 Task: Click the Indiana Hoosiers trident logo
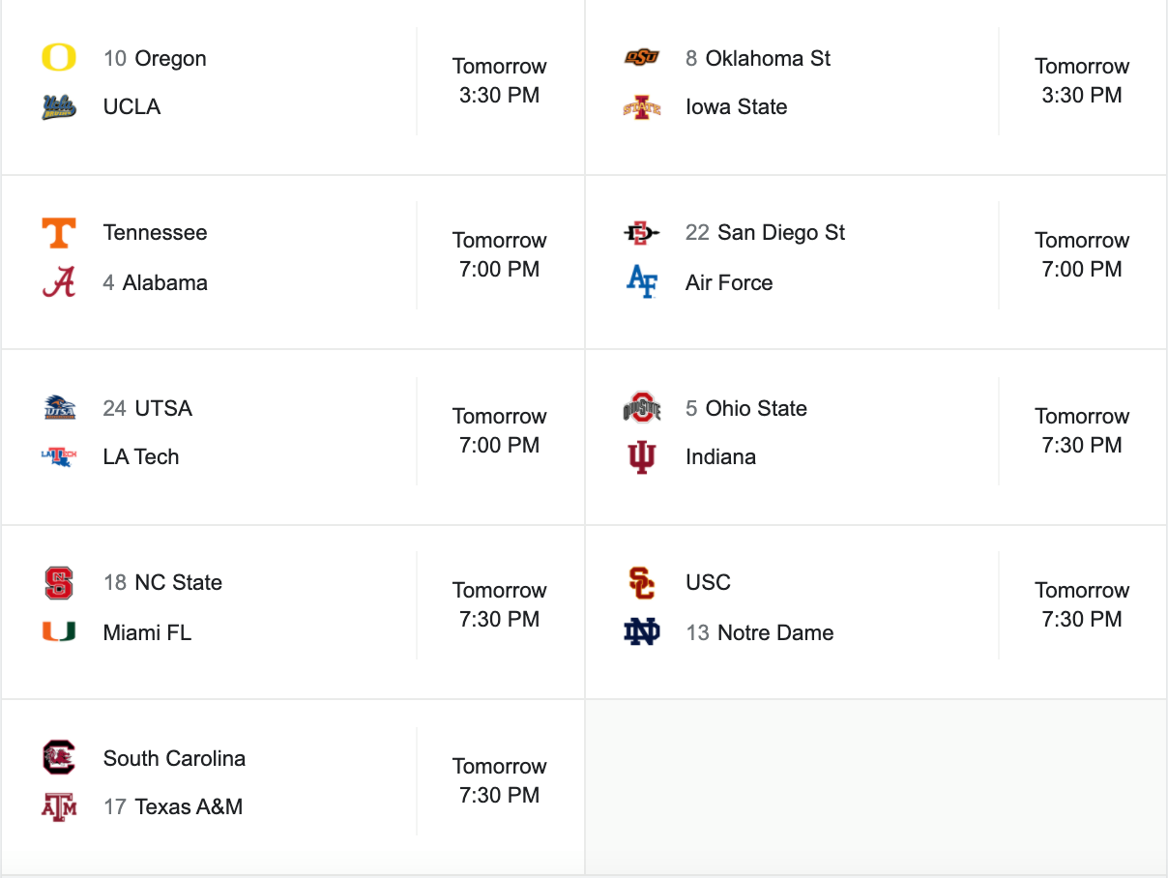coord(642,456)
